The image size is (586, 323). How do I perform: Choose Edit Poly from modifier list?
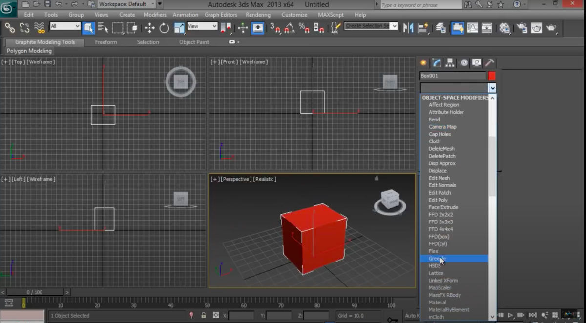pyautogui.click(x=438, y=200)
